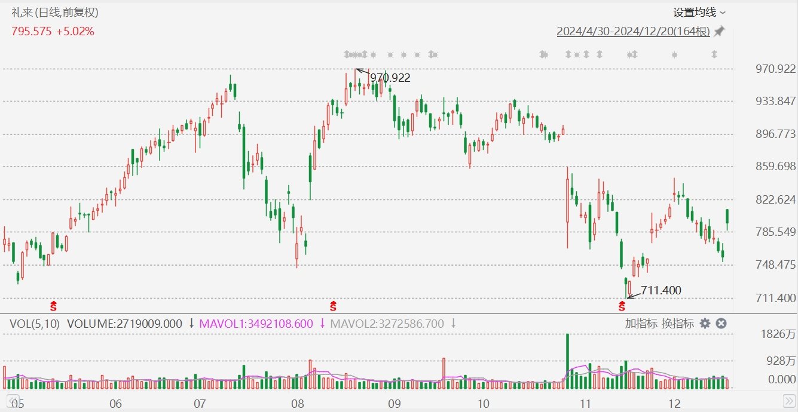The width and height of the screenshot is (798, 412).
Task: Pin the chart date range
Action: tap(719, 32)
